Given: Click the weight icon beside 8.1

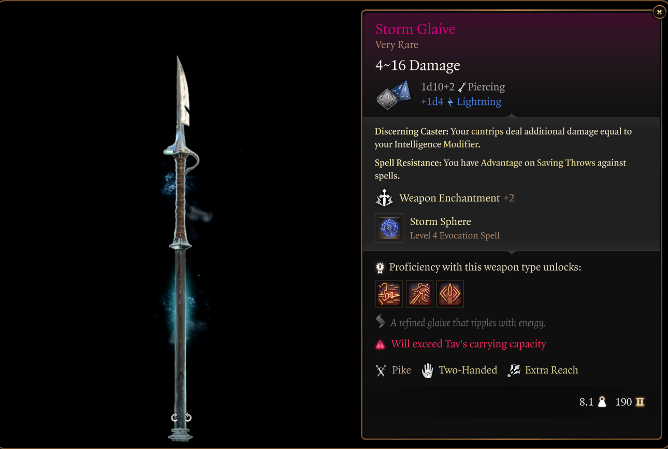Looking at the screenshot, I should [x=602, y=402].
